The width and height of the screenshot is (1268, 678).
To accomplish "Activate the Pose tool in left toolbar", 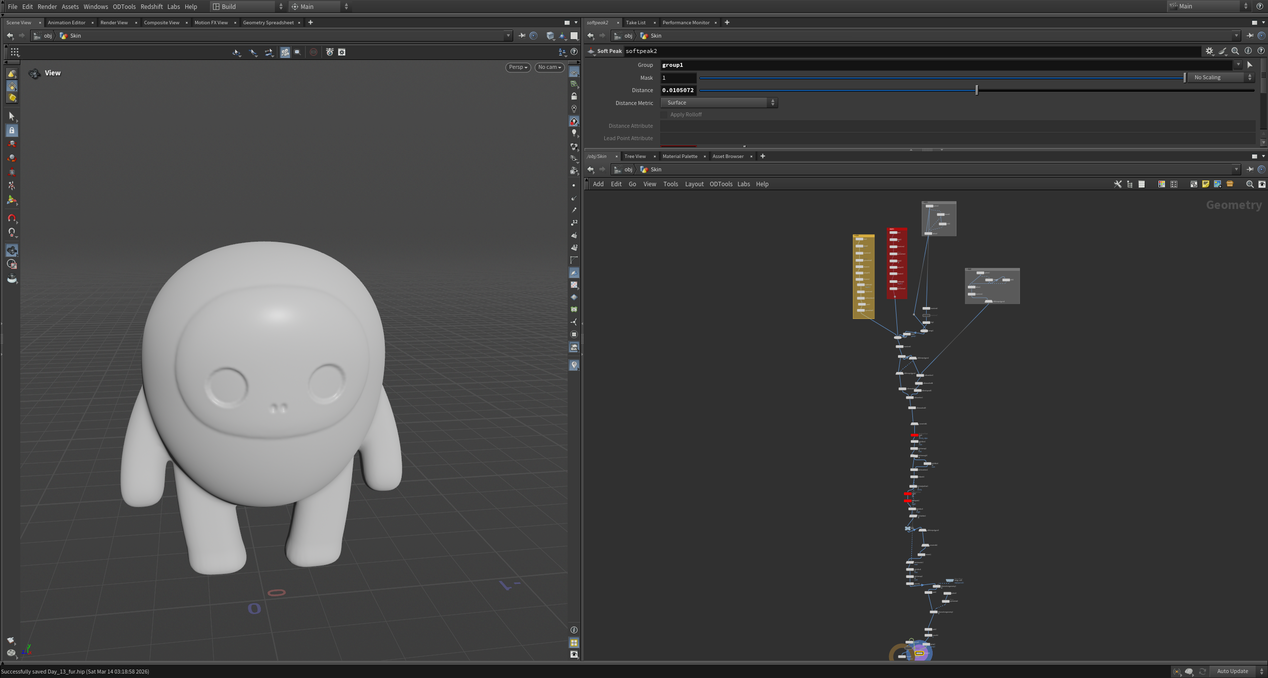I will pos(12,186).
